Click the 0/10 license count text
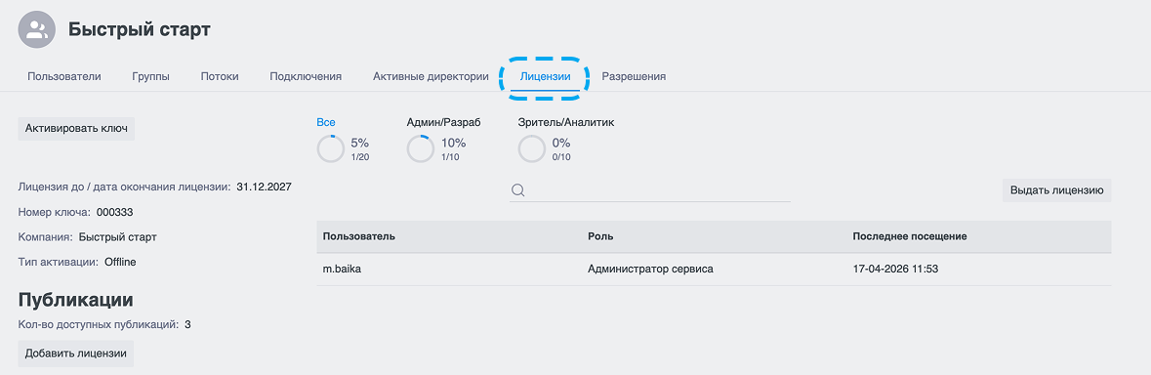The image size is (1151, 375). tap(561, 157)
